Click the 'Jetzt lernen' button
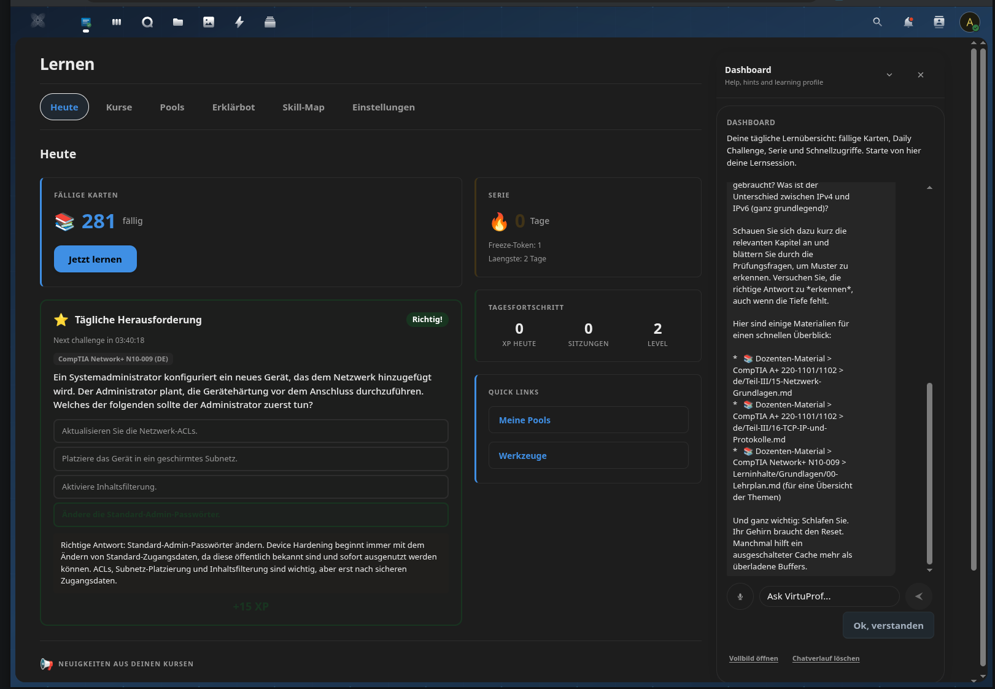 (95, 258)
